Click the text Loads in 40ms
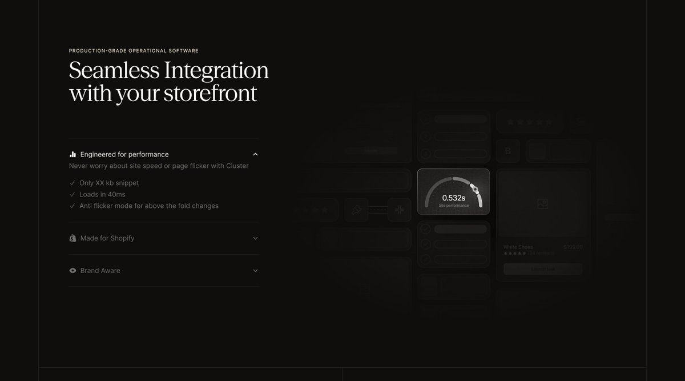This screenshot has height=381, width=685. click(102, 195)
